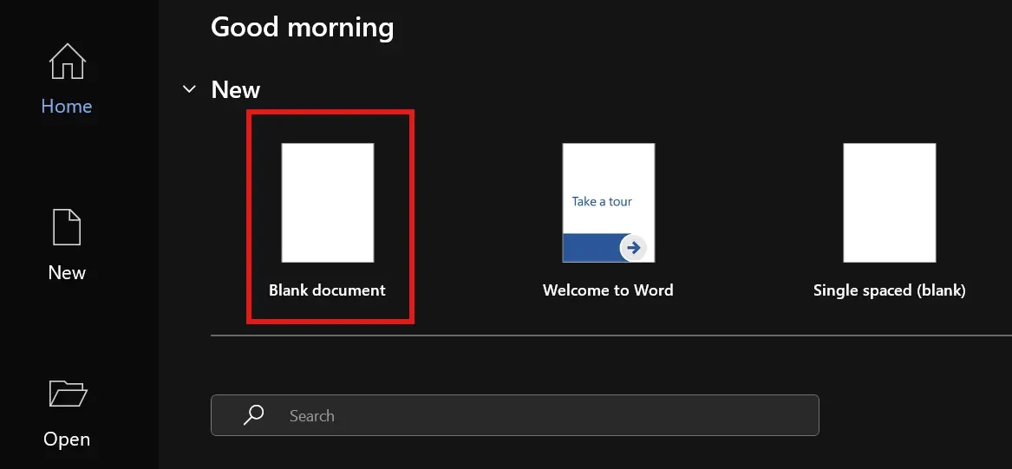Select the Home label in sidebar
This screenshot has width=1012, height=469.
click(67, 107)
